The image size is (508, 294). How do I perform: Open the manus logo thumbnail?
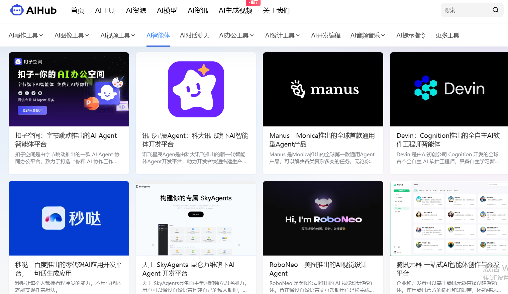click(323, 89)
